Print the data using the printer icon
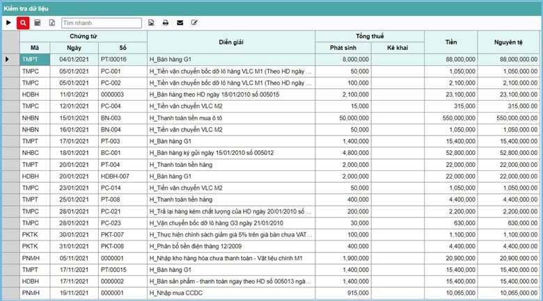The height and width of the screenshot is (301, 543). 166,23
